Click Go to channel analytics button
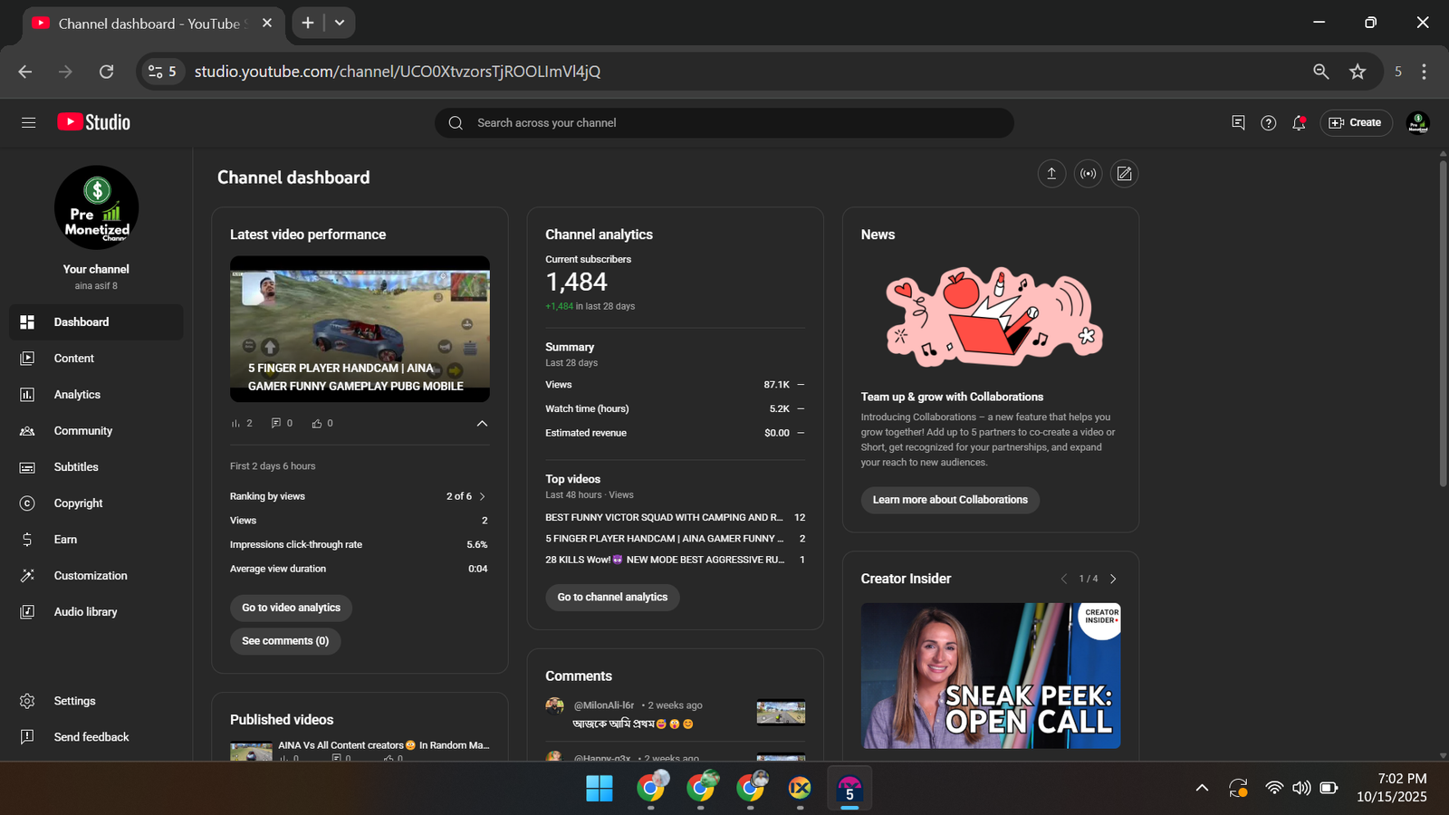 click(x=612, y=598)
